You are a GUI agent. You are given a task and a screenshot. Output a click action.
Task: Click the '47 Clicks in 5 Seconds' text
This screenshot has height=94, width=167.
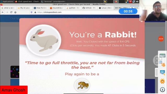coord(122,45)
